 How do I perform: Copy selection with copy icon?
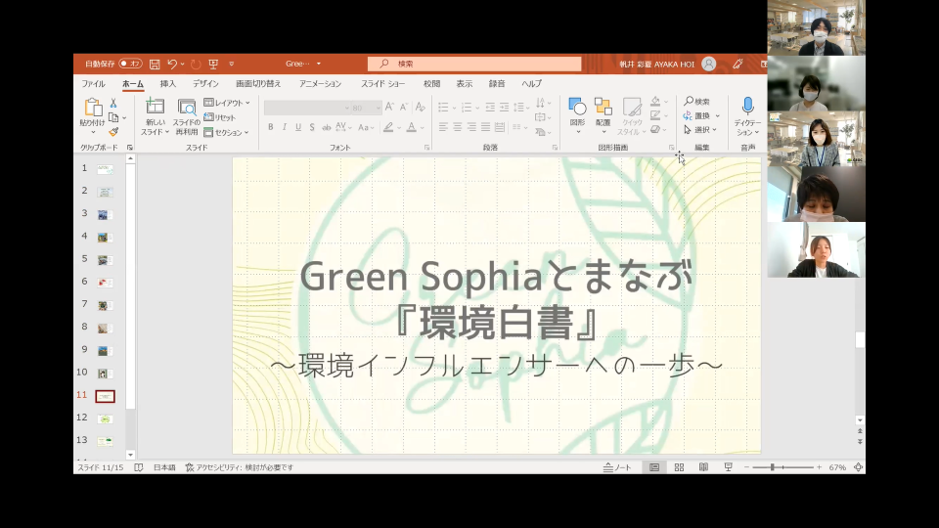(x=113, y=118)
